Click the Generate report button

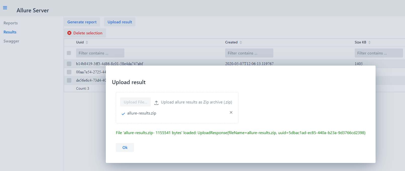click(x=82, y=22)
